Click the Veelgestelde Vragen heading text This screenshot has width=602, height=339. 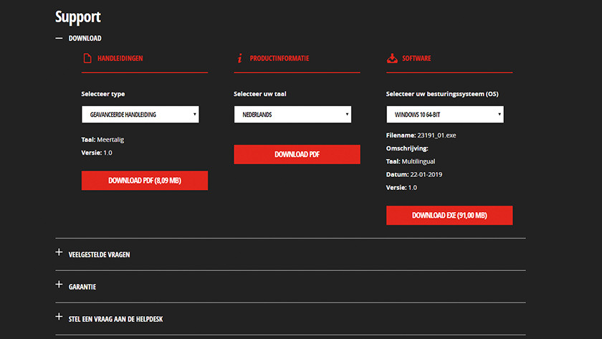point(99,254)
